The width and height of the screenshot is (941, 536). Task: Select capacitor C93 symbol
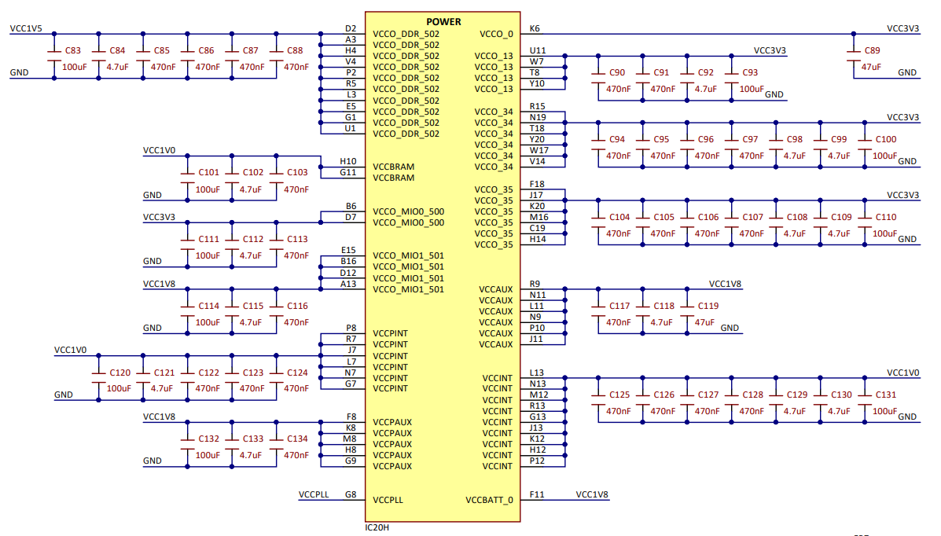tap(731, 81)
